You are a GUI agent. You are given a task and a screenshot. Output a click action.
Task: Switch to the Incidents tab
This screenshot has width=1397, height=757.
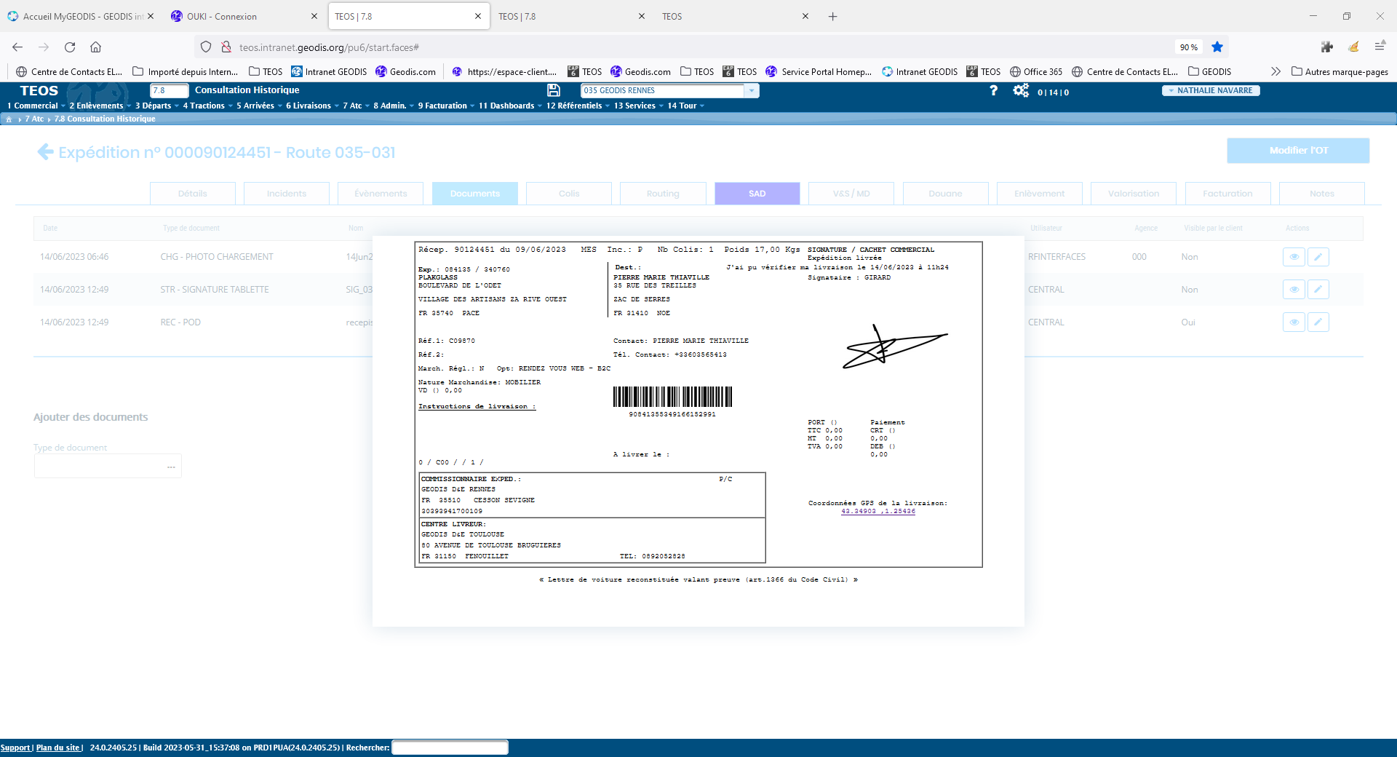[287, 194]
